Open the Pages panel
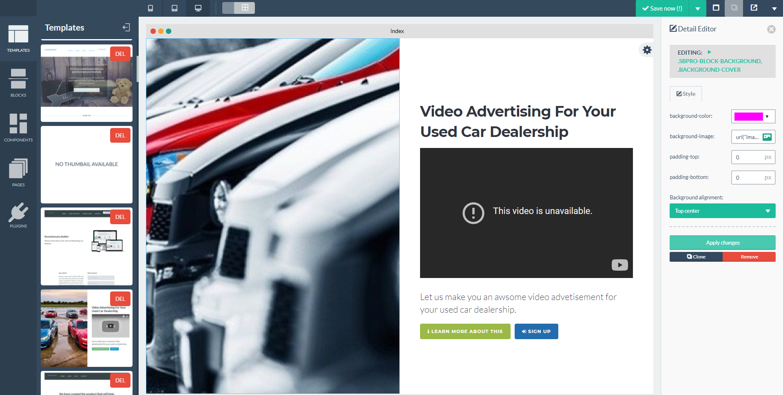783x395 pixels. pyautogui.click(x=18, y=173)
